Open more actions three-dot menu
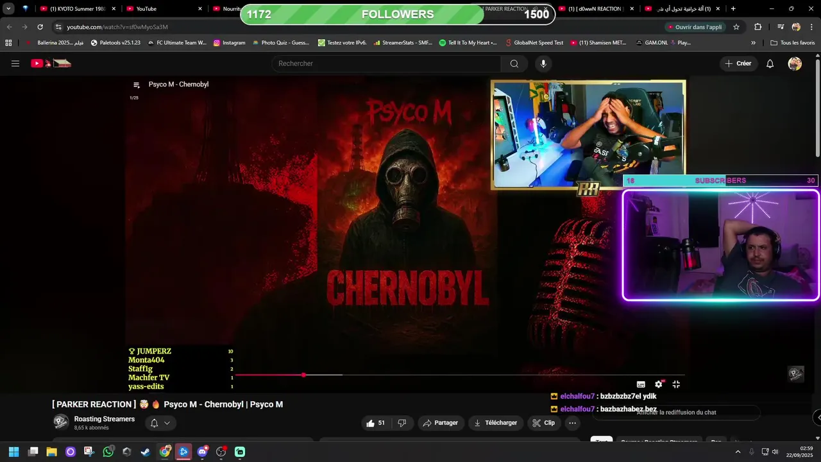This screenshot has height=462, width=821. [572, 423]
